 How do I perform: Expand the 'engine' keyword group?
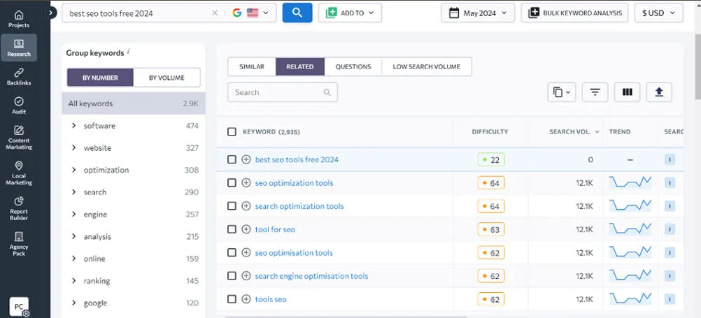[73, 214]
